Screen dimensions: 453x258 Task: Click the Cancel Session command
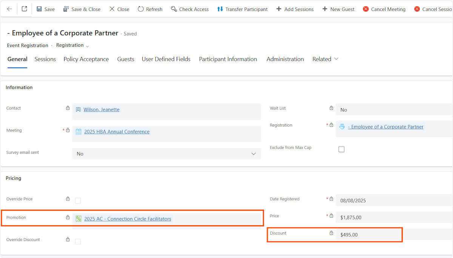pyautogui.click(x=433, y=9)
